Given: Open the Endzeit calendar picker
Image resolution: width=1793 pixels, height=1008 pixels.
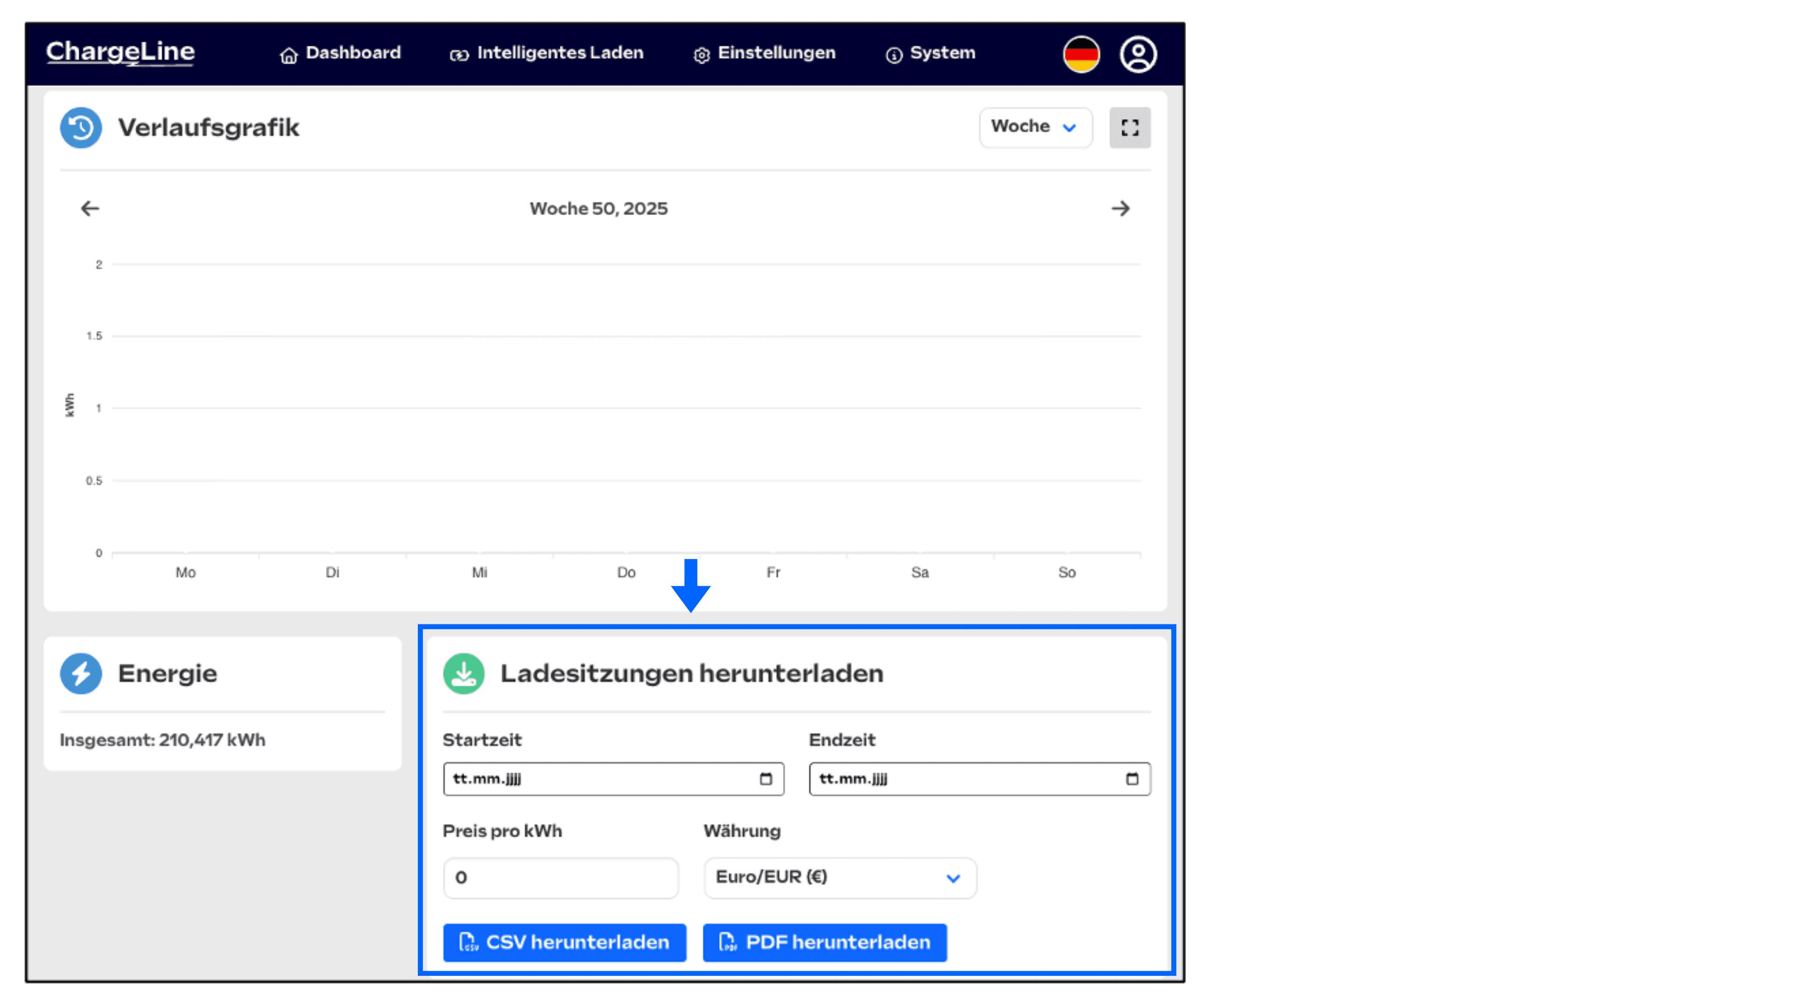Looking at the screenshot, I should pyautogui.click(x=1132, y=778).
